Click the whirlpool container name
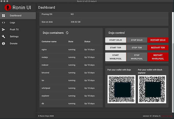The image size is (174, 119). click(x=46, y=88)
